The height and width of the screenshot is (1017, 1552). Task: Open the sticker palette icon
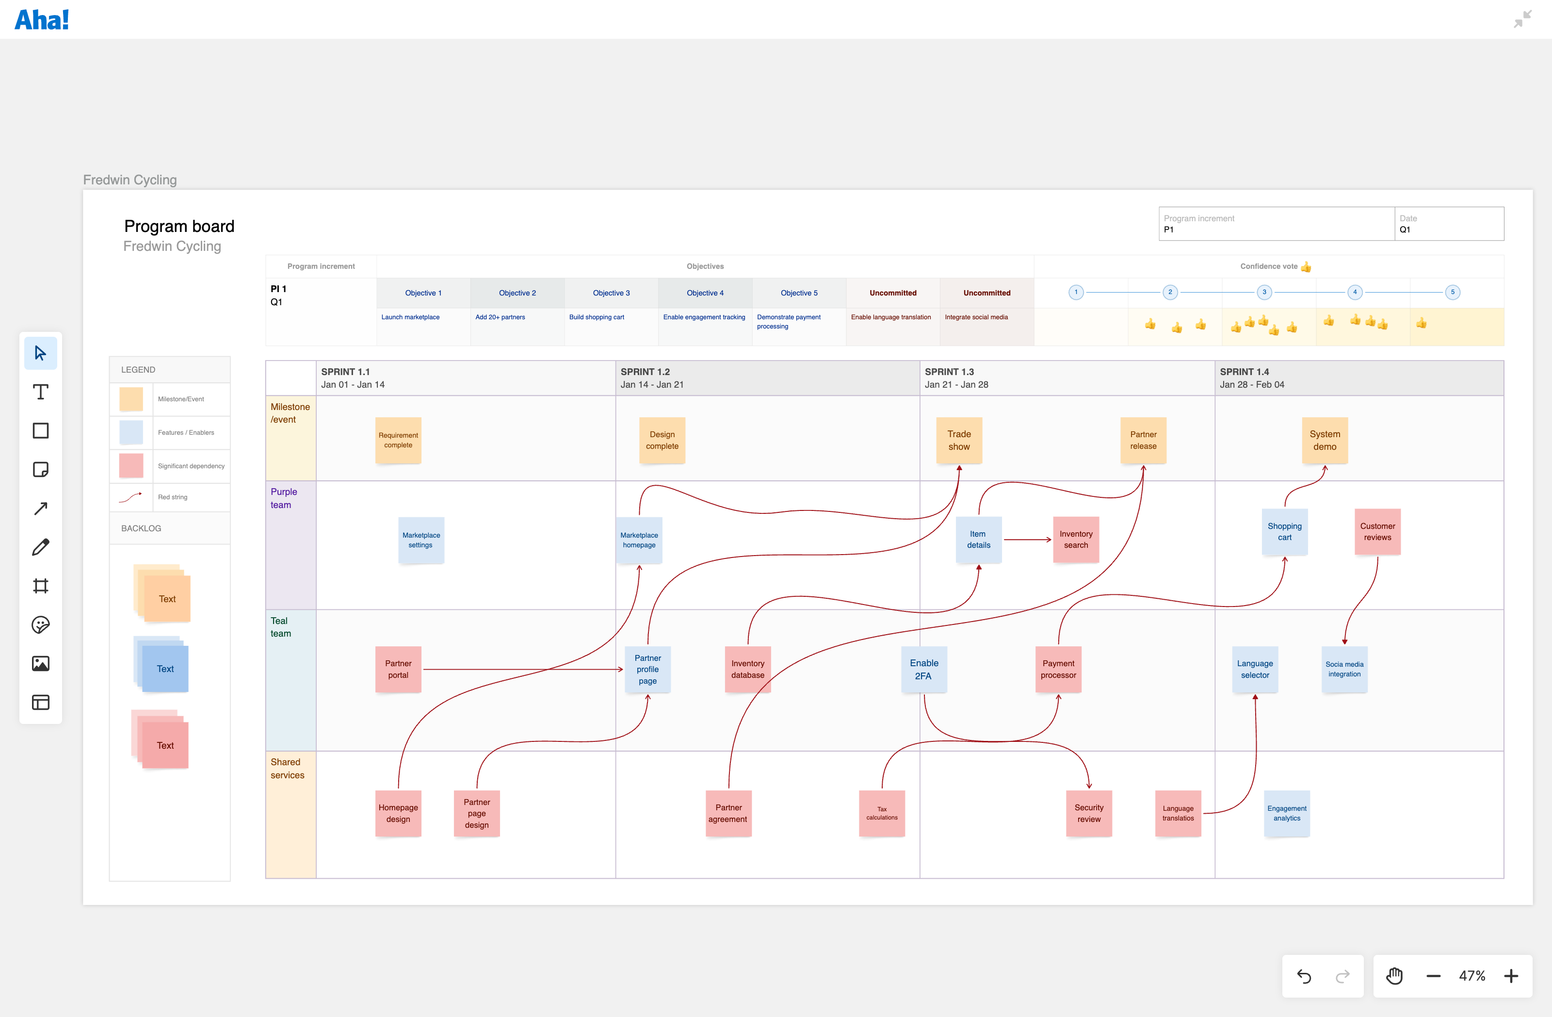coord(40,625)
